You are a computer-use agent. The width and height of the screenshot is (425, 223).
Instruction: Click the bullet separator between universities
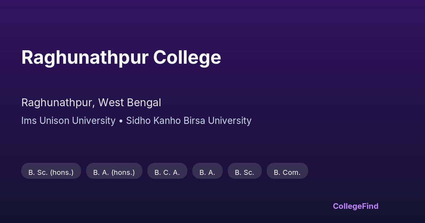(121, 121)
